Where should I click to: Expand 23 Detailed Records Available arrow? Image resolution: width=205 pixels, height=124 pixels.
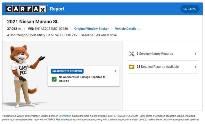point(195,67)
